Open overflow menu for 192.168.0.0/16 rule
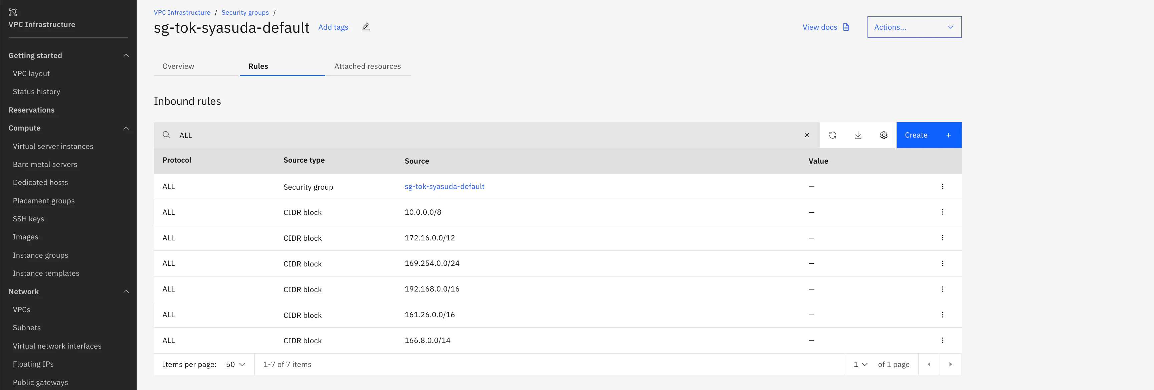 coord(942,289)
